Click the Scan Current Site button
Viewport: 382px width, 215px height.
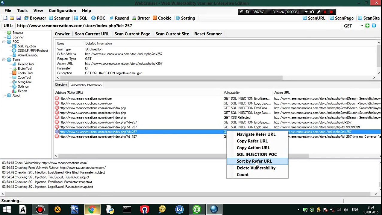(172, 34)
